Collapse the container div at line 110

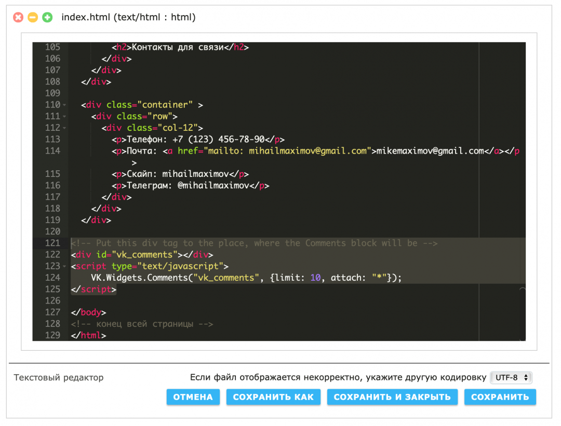pos(64,105)
